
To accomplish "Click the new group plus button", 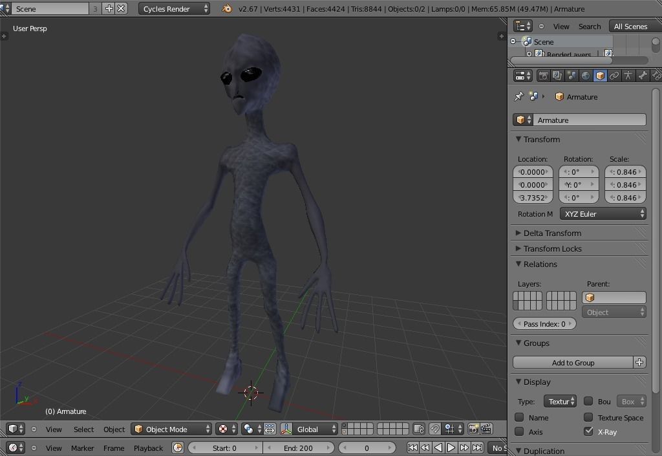I will pos(639,362).
